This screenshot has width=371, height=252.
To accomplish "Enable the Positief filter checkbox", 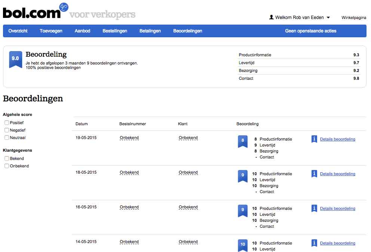I will 7,123.
